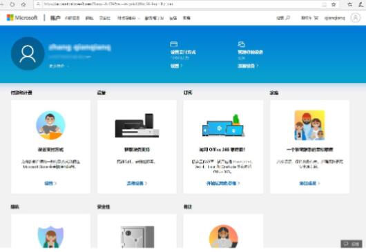
Task: Open the Account tab in Microsoft nav
Action: click(x=55, y=18)
